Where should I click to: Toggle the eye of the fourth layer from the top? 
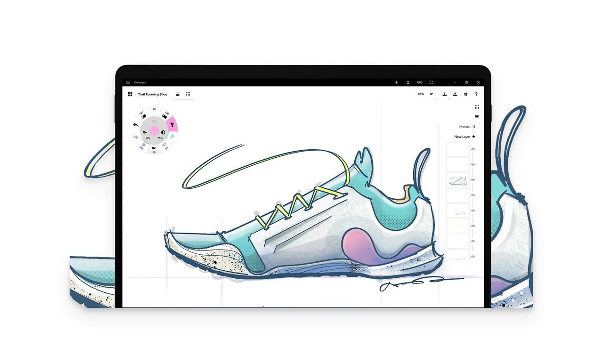coord(473,195)
